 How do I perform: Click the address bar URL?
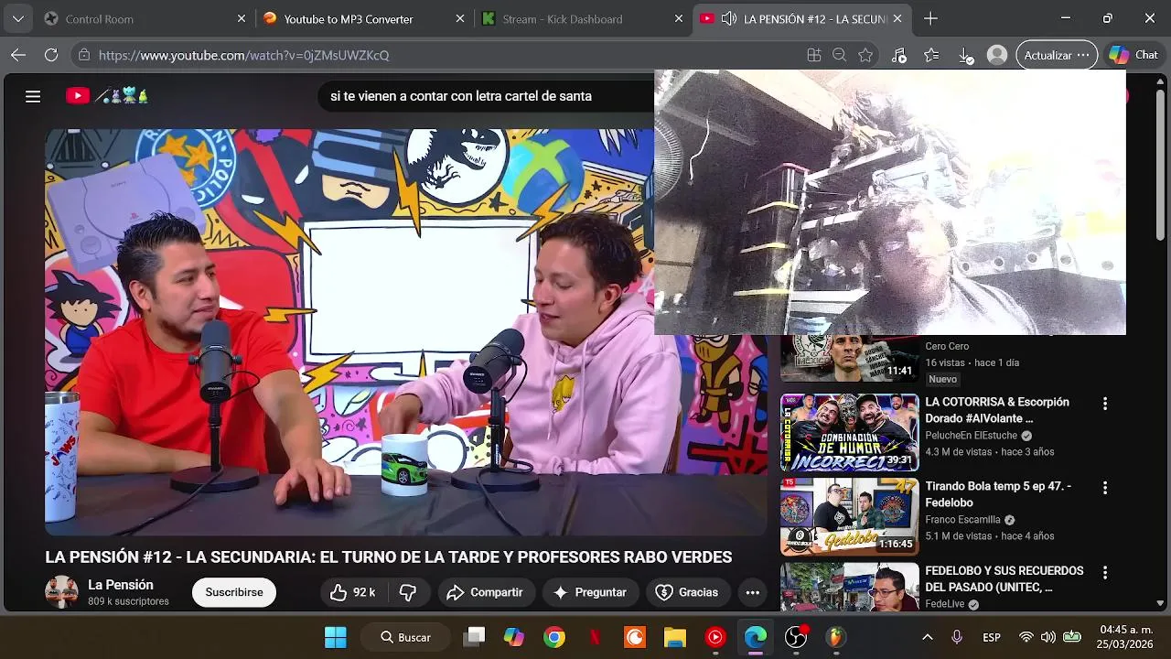[243, 55]
